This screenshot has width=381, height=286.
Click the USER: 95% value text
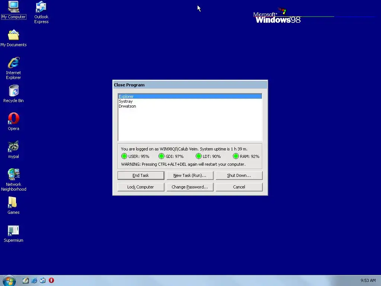[x=139, y=156]
